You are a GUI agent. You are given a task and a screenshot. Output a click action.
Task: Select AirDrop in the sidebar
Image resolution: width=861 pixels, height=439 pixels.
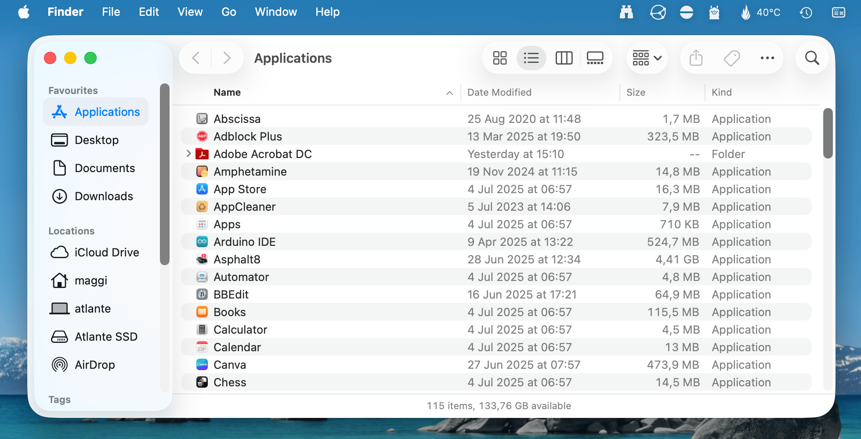[x=94, y=365]
